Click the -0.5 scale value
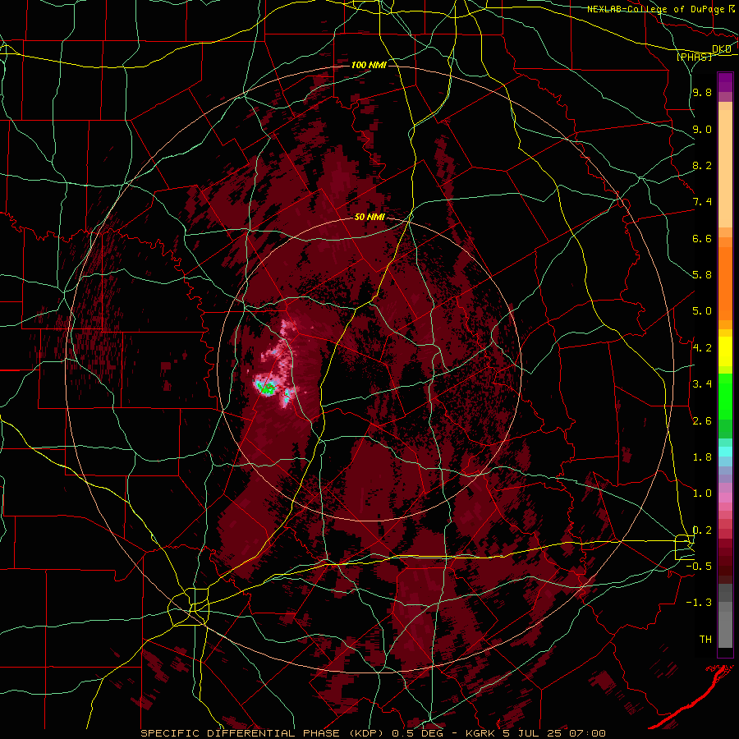Image resolution: width=739 pixels, height=739 pixels. click(699, 567)
